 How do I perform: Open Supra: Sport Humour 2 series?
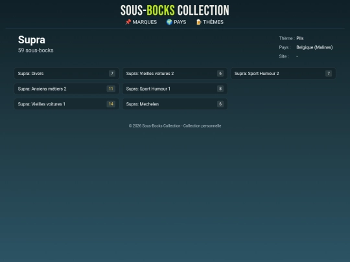(283, 74)
